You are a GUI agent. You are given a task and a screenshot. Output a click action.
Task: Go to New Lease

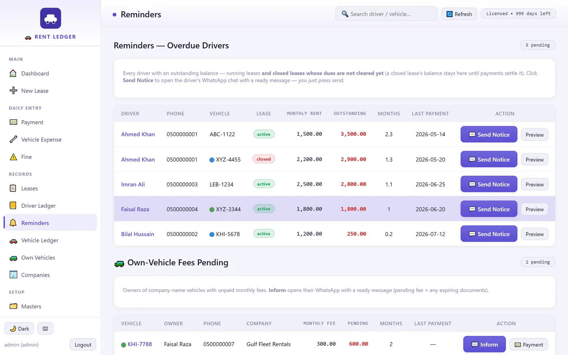click(x=50, y=90)
